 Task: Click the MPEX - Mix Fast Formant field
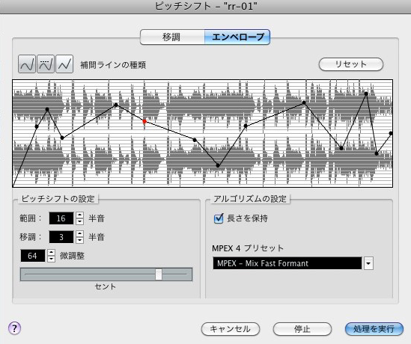(287, 263)
